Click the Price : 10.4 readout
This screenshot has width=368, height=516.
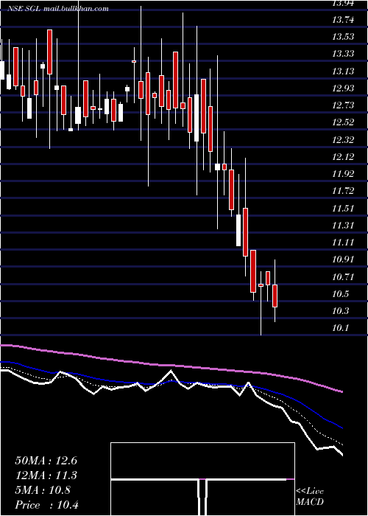coord(46,505)
